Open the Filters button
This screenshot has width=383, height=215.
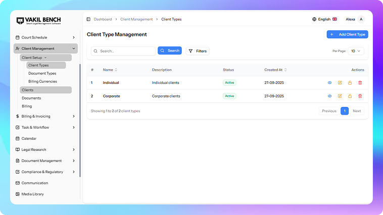198,51
